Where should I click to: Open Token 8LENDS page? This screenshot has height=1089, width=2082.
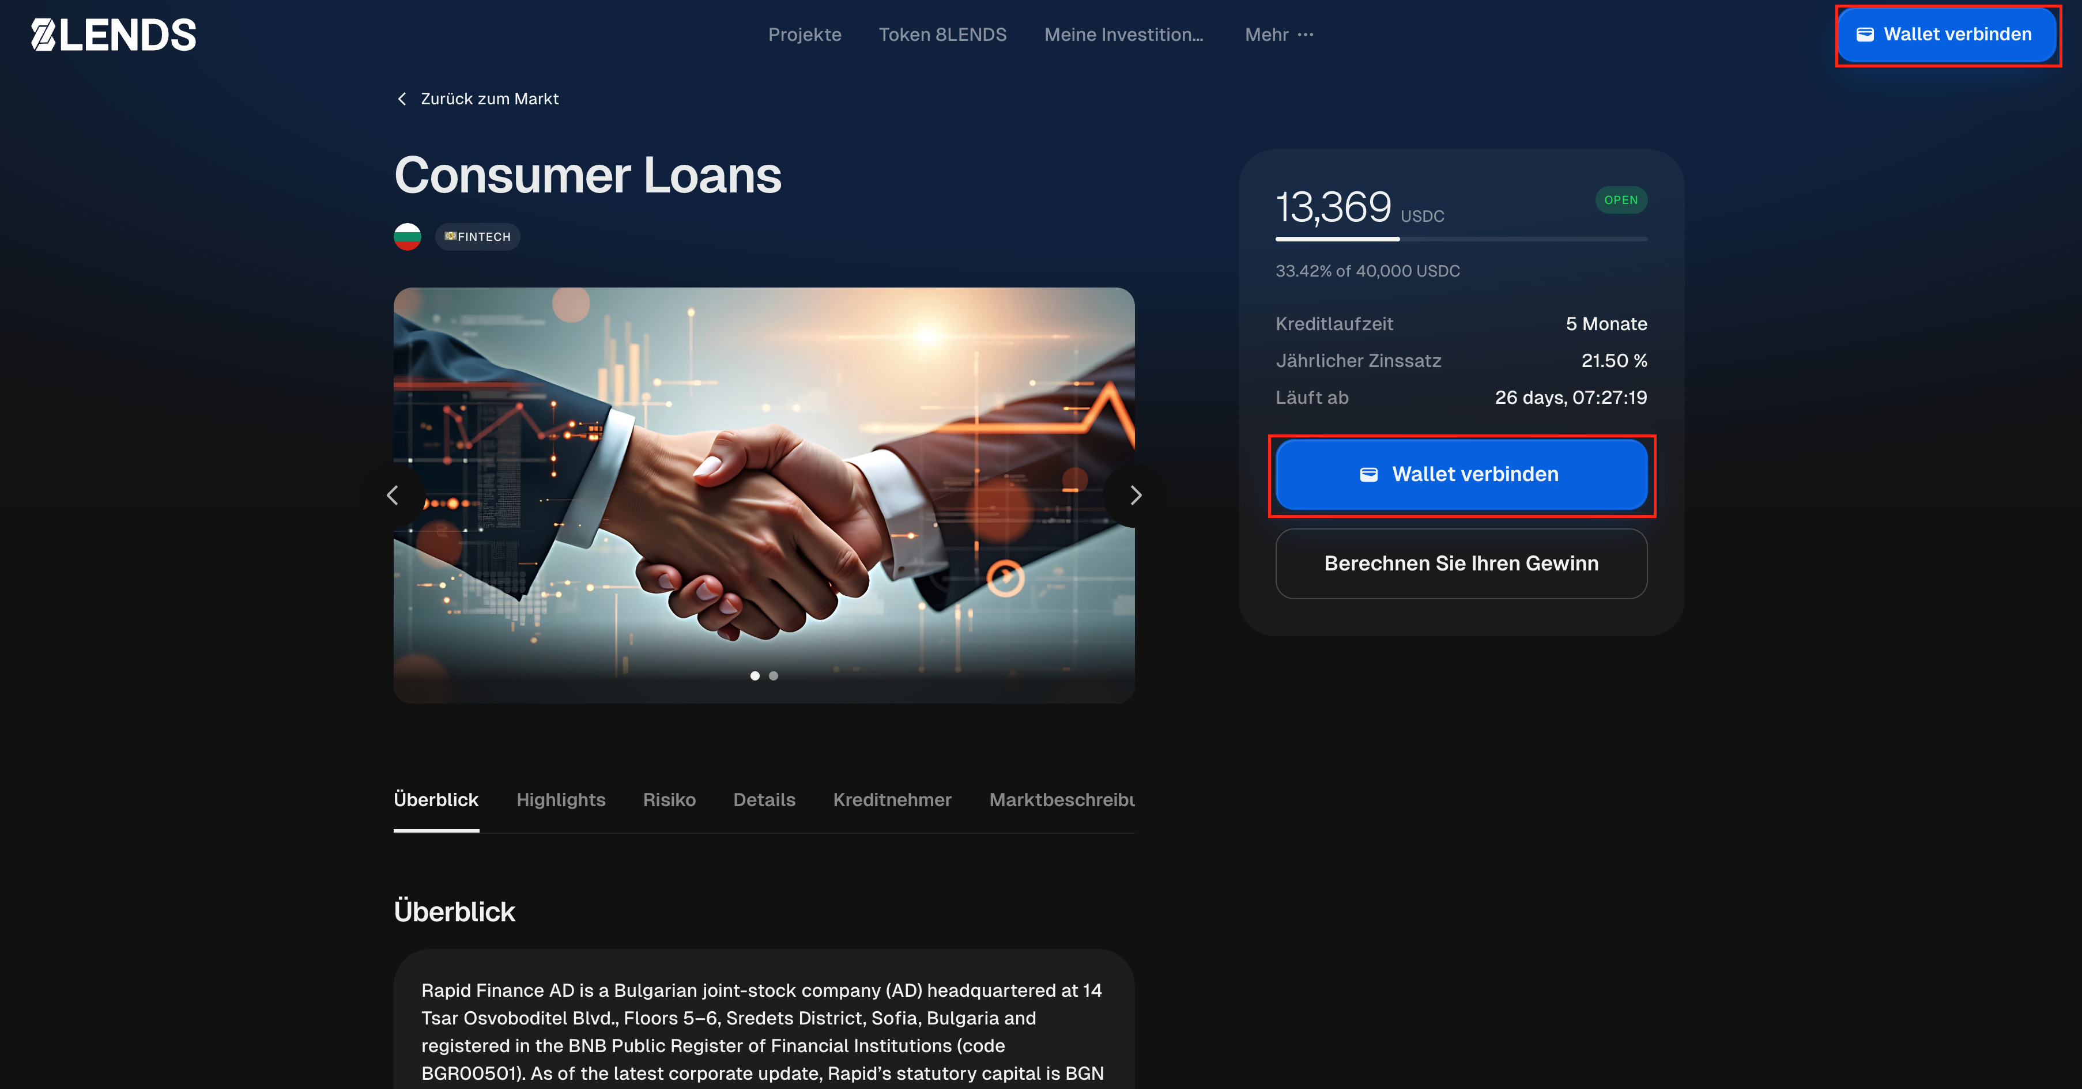(x=942, y=35)
